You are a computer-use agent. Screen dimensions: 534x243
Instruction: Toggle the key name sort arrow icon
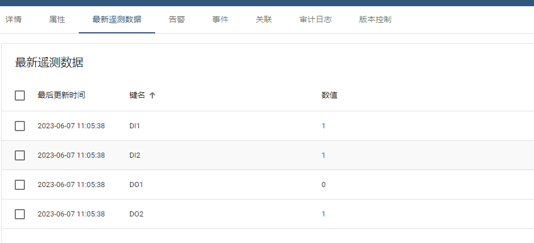(x=152, y=96)
